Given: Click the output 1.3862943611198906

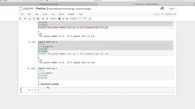Looking at the screenshot, I should 48,84.
